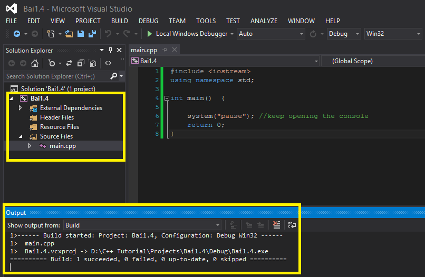Open the DEBUG menu
Image resolution: width=425 pixels, height=277 pixels.
tap(148, 21)
